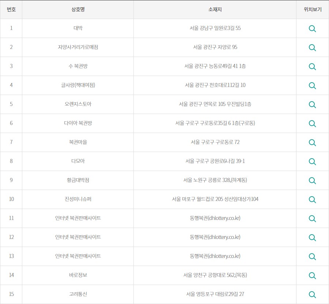
Task: Select store name 복권마을
Action: pos(78,142)
